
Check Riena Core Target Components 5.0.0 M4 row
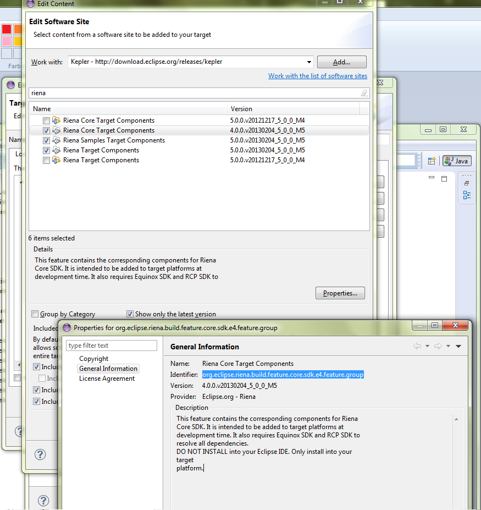coord(46,120)
